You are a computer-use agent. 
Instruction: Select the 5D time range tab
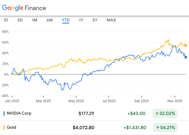coord(20,20)
